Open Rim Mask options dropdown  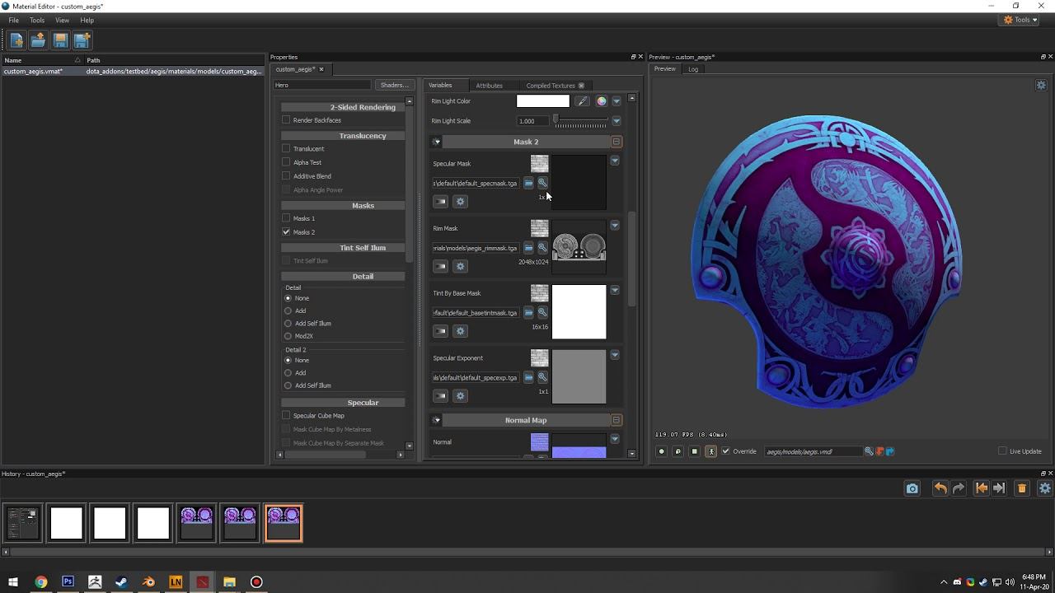pyautogui.click(x=614, y=226)
